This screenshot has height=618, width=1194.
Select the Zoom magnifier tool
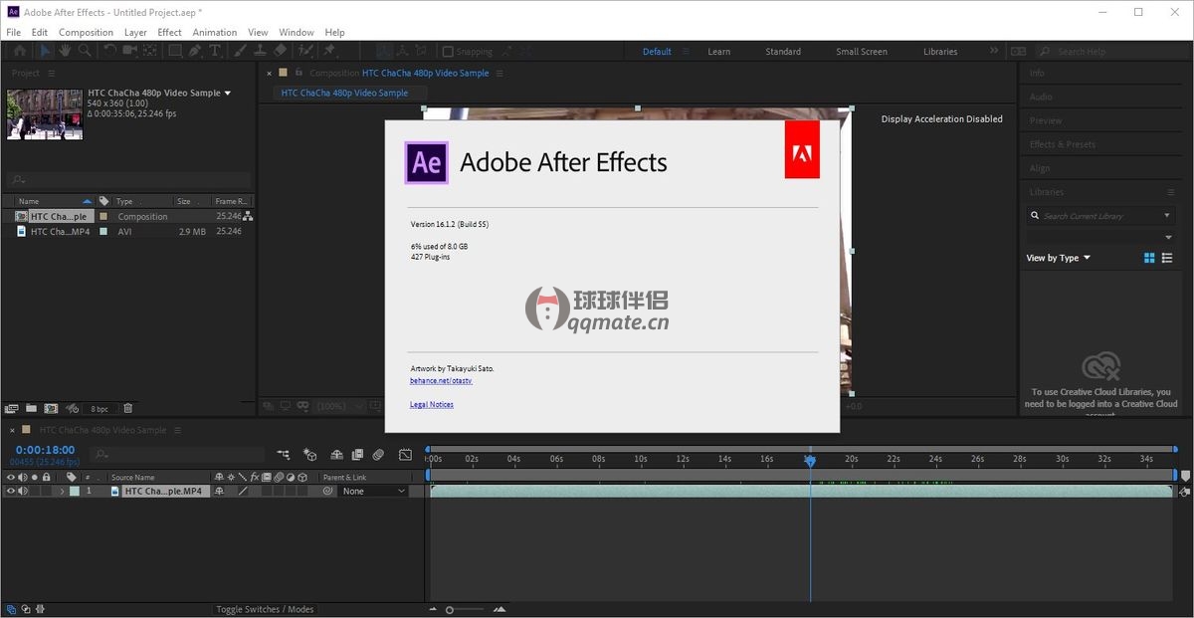pyautogui.click(x=85, y=51)
